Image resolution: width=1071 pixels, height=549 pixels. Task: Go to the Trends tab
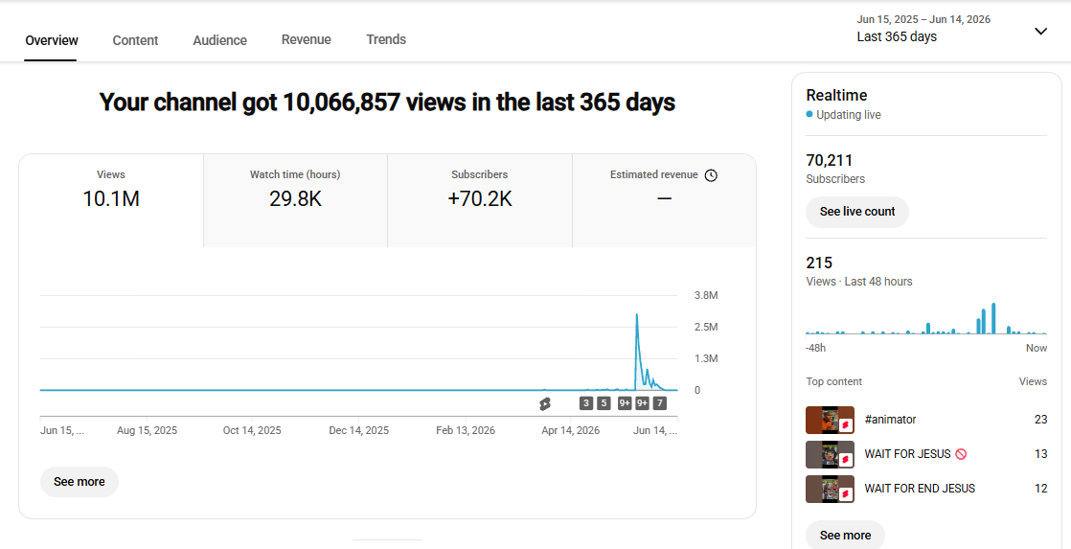pyautogui.click(x=386, y=39)
